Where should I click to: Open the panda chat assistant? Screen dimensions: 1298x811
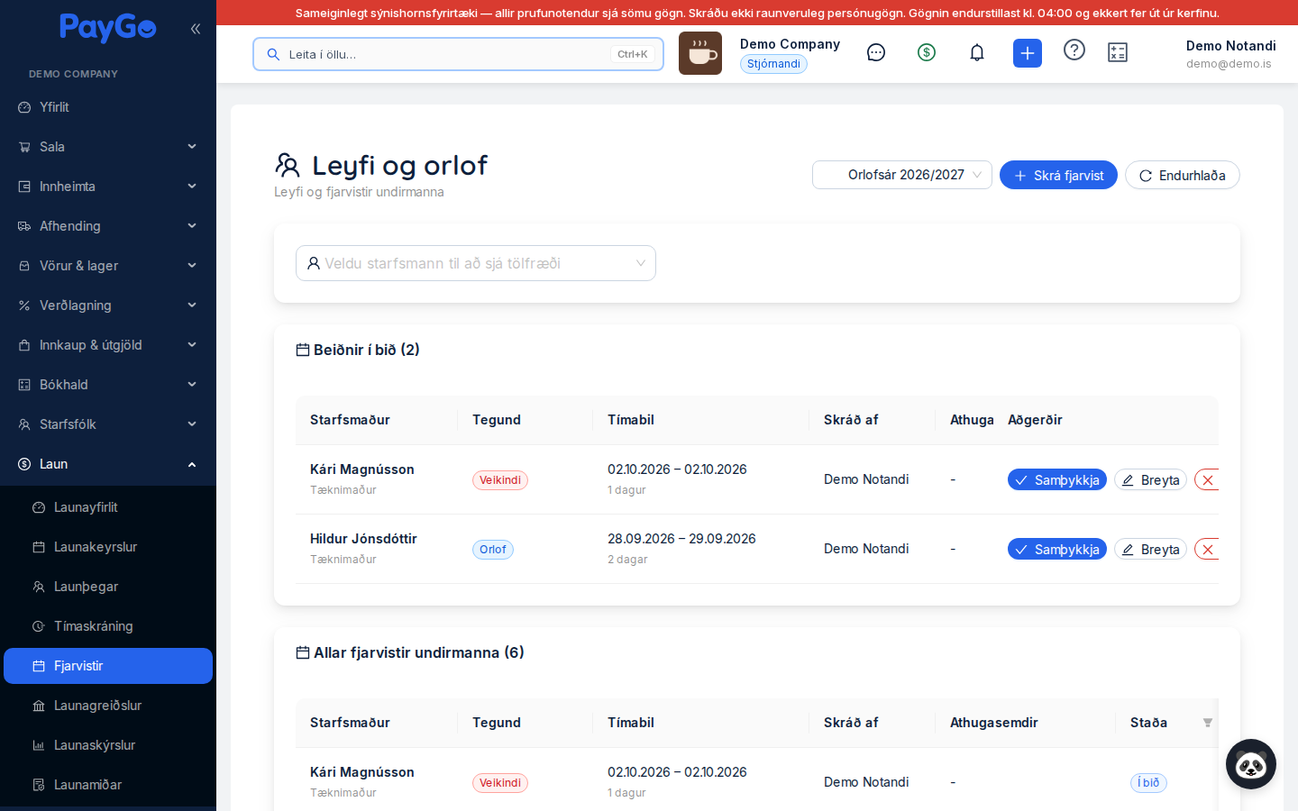coord(1251,764)
